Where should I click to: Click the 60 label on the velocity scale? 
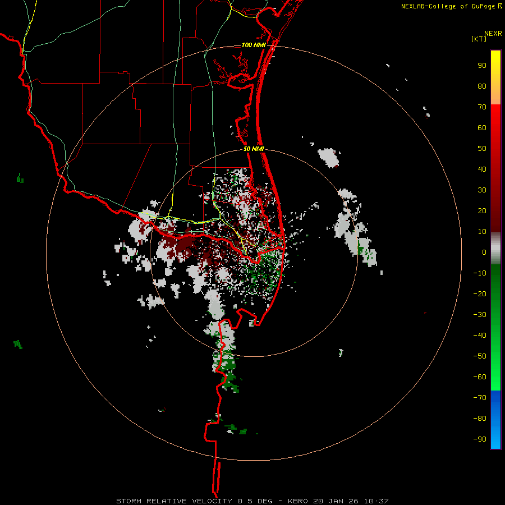point(482,128)
